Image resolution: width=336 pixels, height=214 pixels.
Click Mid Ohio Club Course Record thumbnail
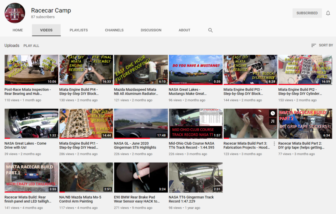click(196, 124)
